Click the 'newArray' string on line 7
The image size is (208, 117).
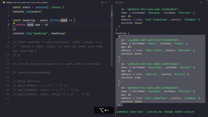coord(40,33)
